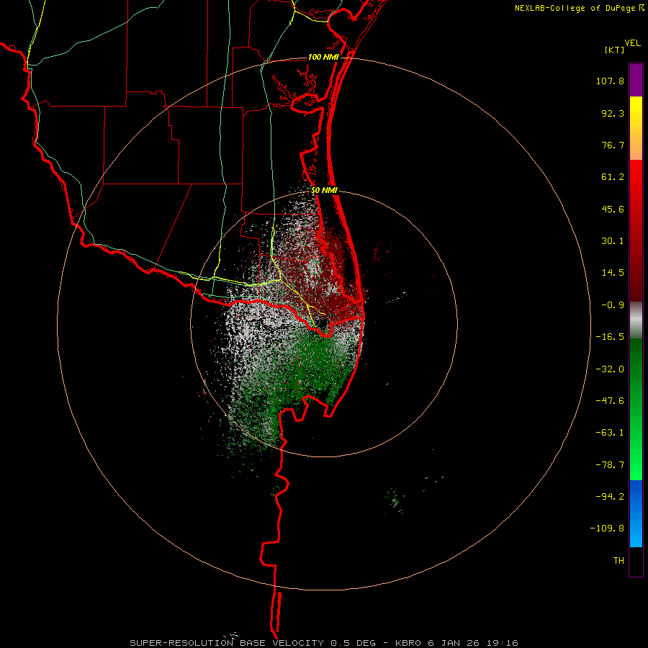
Task: Click the dark radar site center point
Action: (323, 323)
